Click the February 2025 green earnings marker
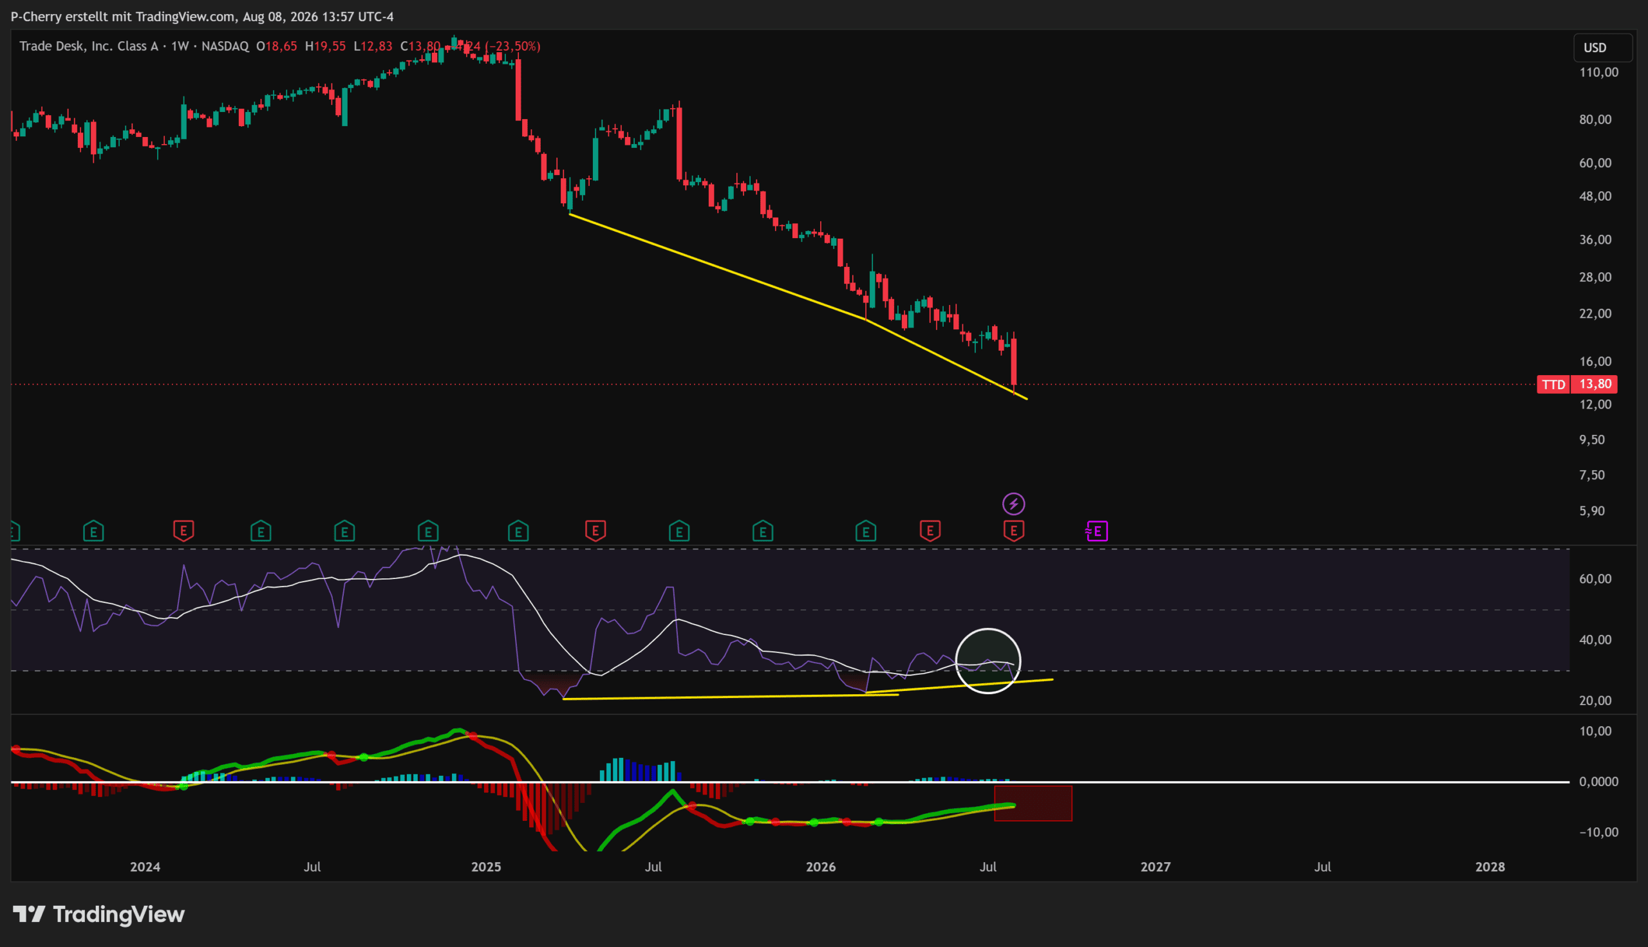The height and width of the screenshot is (947, 1648). (x=518, y=531)
